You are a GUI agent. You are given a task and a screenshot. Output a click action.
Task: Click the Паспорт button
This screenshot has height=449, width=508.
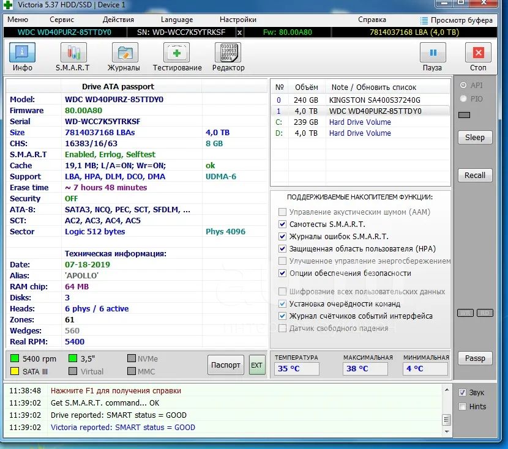coord(225,365)
